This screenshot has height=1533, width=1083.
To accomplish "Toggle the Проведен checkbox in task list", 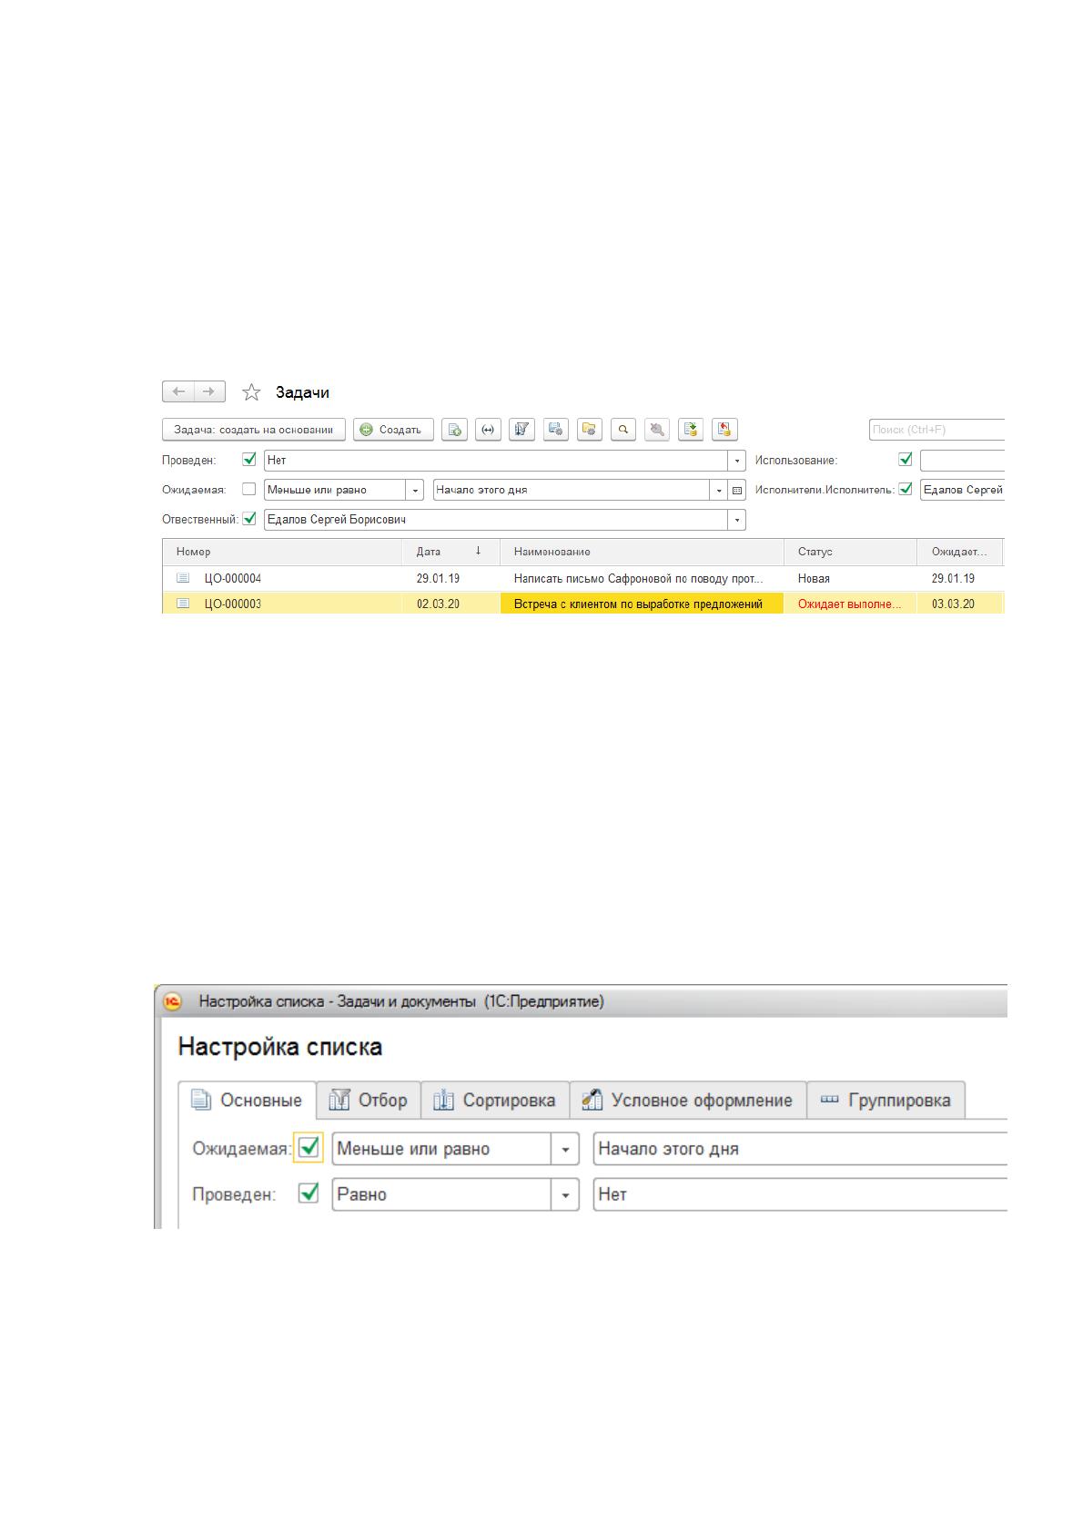I will (249, 460).
